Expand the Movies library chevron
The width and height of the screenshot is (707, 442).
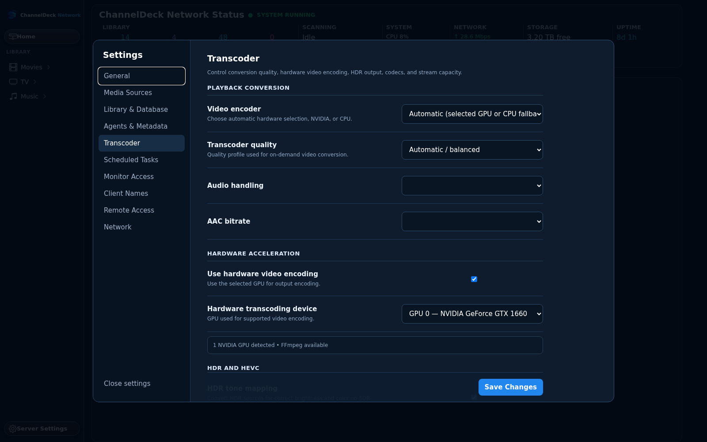(x=48, y=67)
